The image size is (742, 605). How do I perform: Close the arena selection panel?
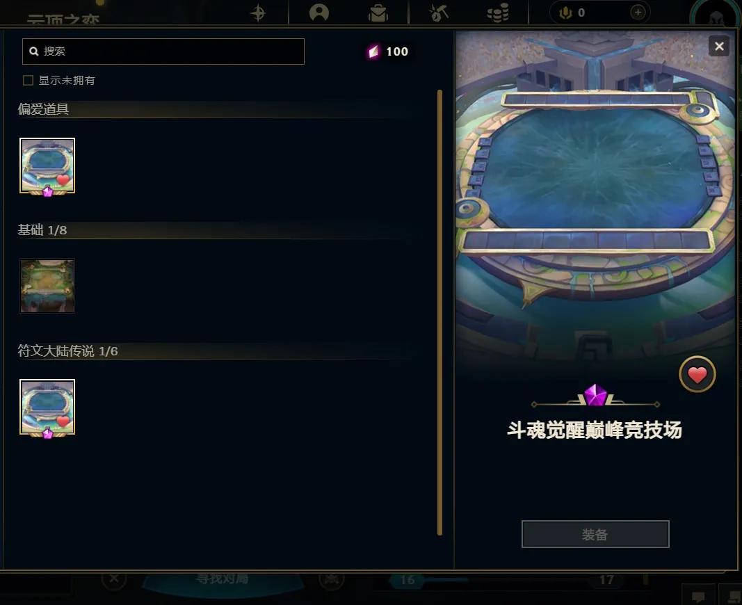[x=719, y=47]
